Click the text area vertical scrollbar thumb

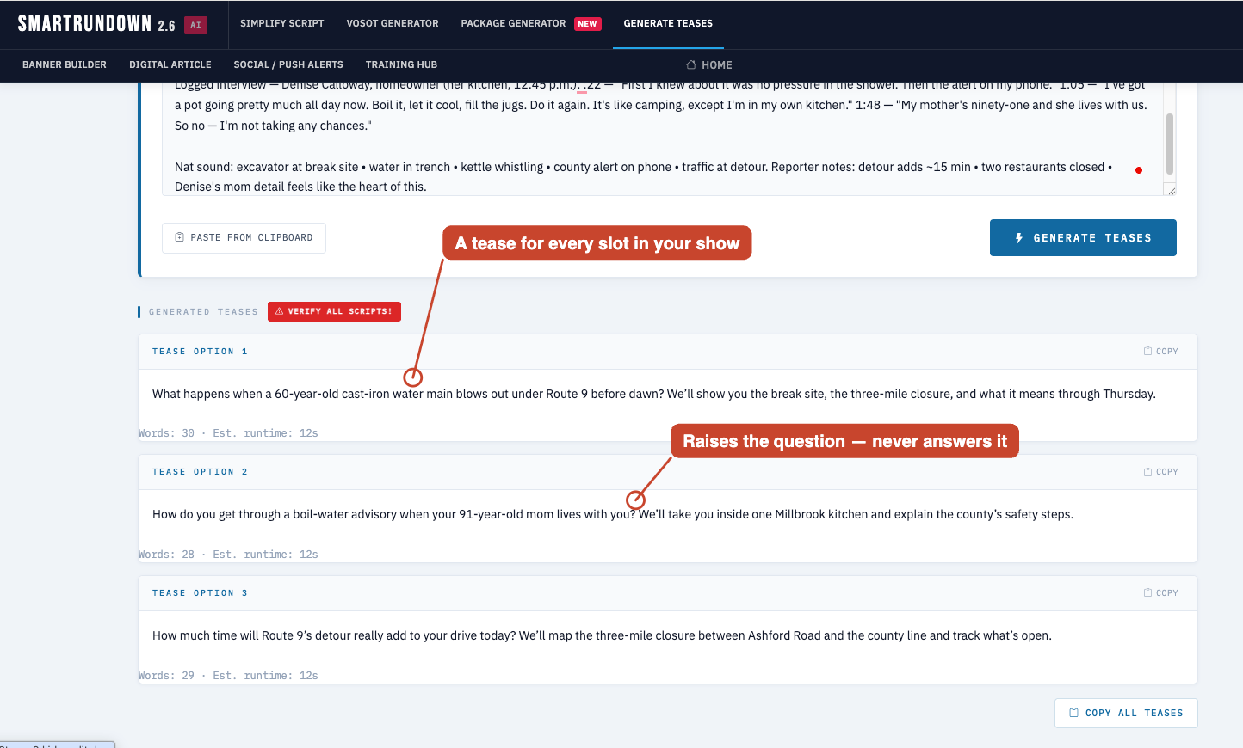1170,144
